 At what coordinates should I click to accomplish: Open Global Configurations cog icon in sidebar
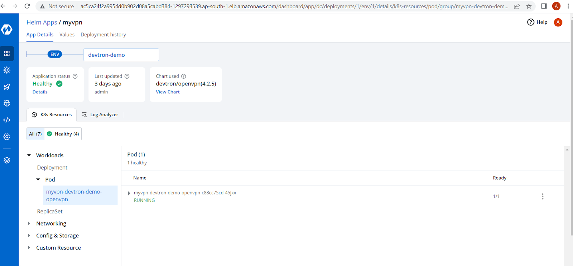(x=7, y=137)
